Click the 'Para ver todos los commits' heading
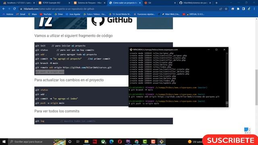The height and width of the screenshot is (145, 258). [x=57, y=111]
